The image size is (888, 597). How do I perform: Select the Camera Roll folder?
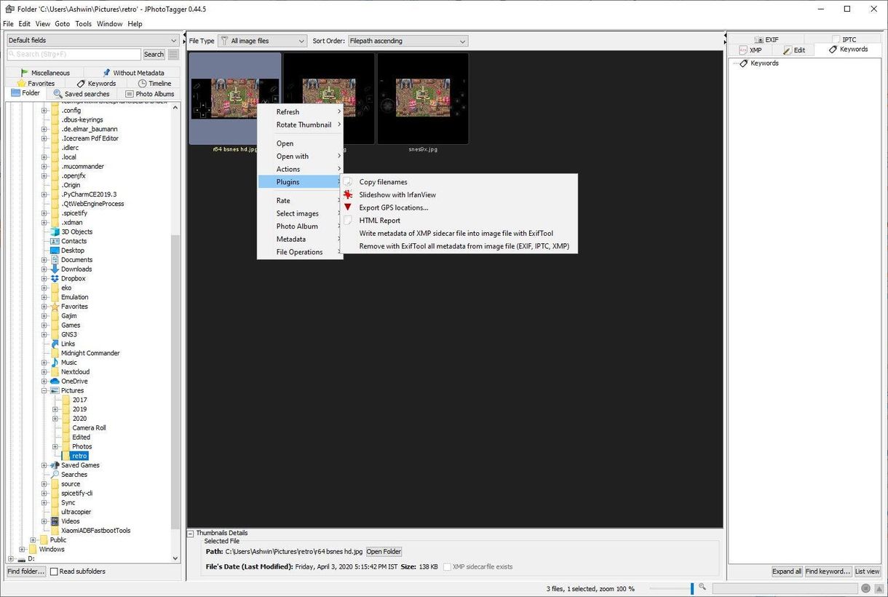coord(89,428)
